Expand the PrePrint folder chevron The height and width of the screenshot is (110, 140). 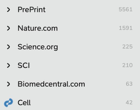pyautogui.click(x=8, y=10)
